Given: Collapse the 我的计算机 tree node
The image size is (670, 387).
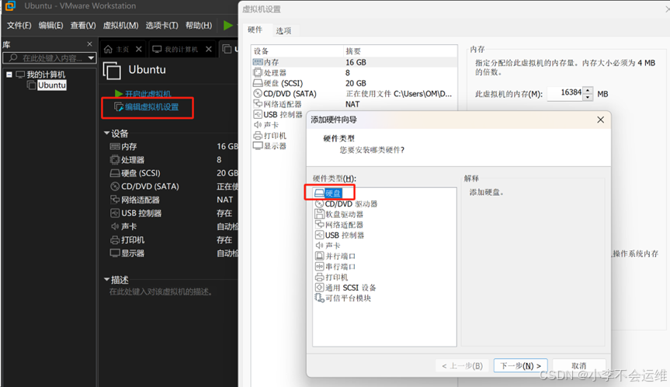Looking at the screenshot, I should point(9,75).
